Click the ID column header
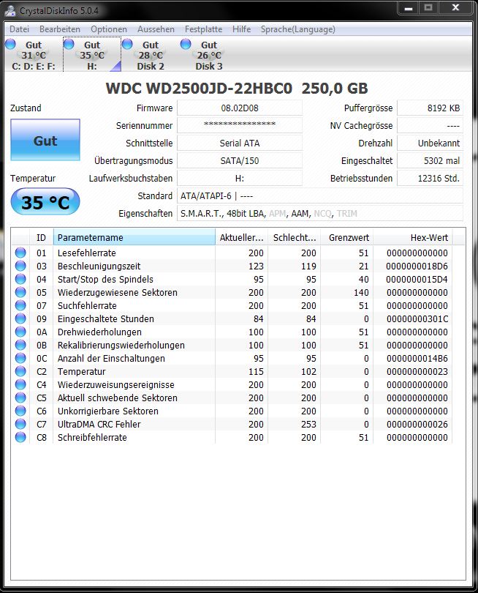This screenshot has height=593, width=478. coord(41,237)
